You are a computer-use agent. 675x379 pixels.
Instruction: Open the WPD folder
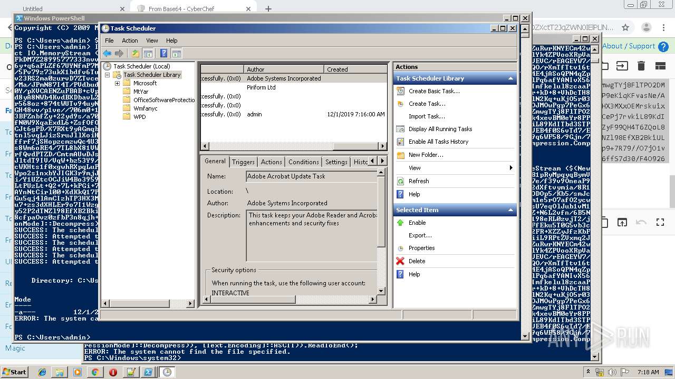coord(139,117)
